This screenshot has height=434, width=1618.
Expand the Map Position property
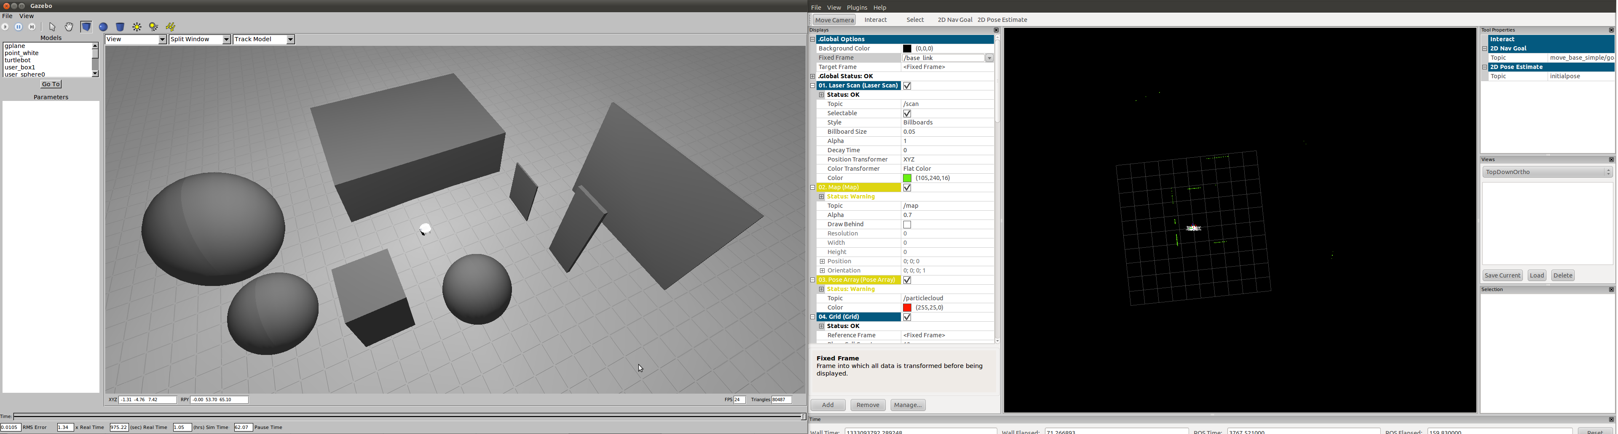tap(822, 262)
